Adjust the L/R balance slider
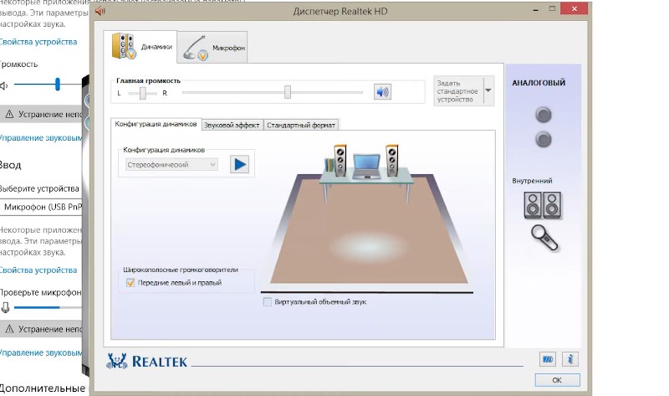This screenshot has width=669, height=396. [x=143, y=93]
